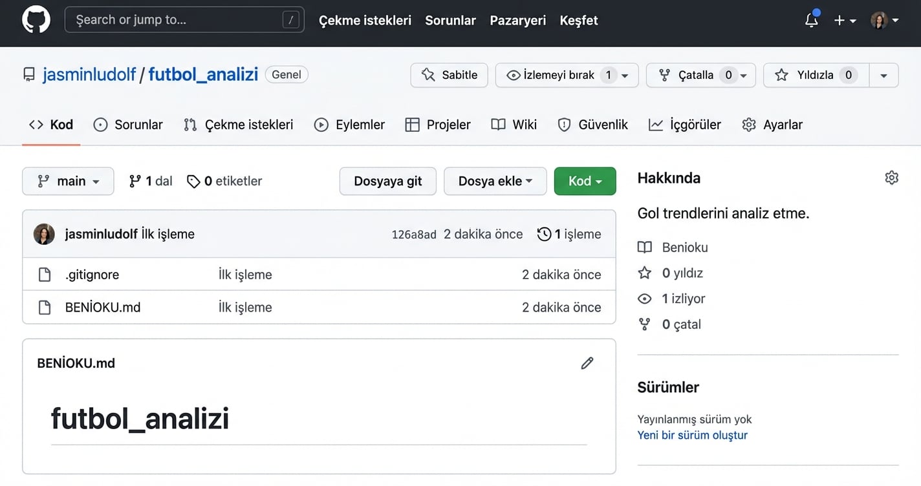
Task: Click the Dosyaya git button
Action: 387,181
